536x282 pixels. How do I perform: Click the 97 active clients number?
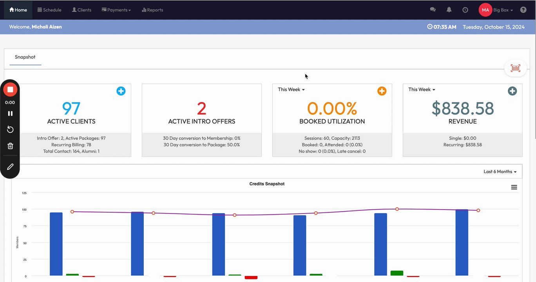pos(71,108)
